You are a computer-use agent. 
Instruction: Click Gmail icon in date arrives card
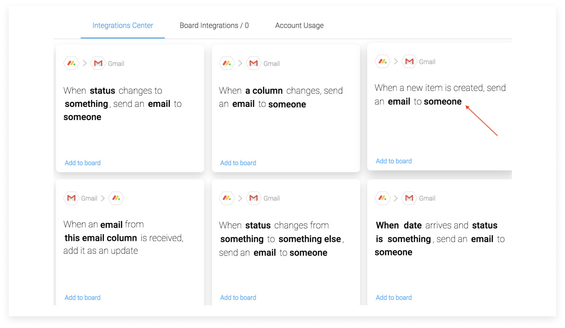point(409,198)
